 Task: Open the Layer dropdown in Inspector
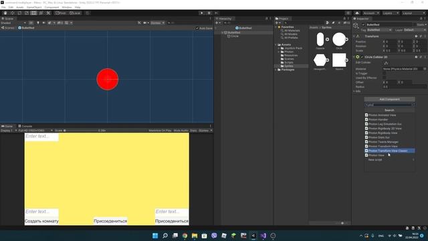[x=415, y=29]
